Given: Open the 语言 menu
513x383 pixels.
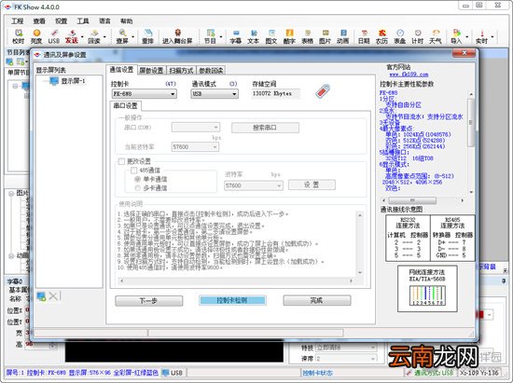Looking at the screenshot, I should tap(104, 21).
